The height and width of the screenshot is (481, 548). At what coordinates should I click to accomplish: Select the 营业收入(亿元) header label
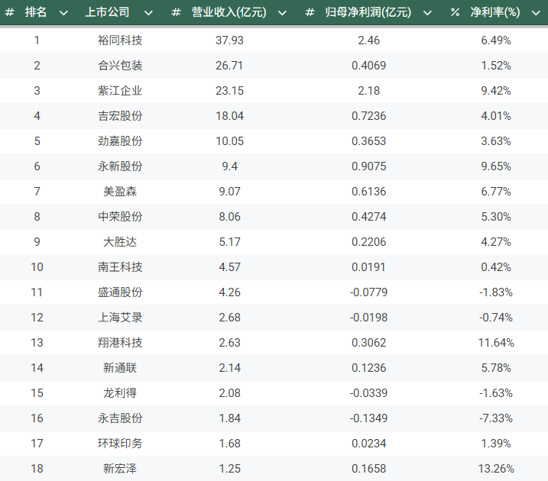coord(229,12)
